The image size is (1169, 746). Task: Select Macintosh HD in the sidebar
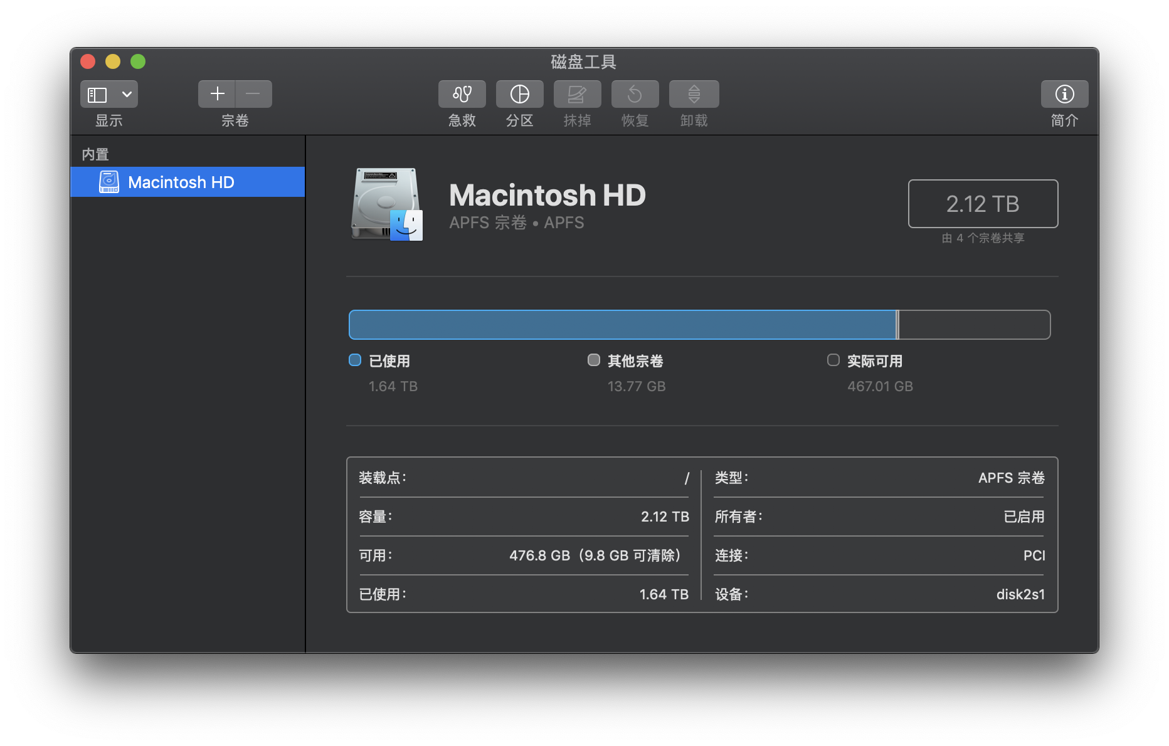click(x=188, y=182)
